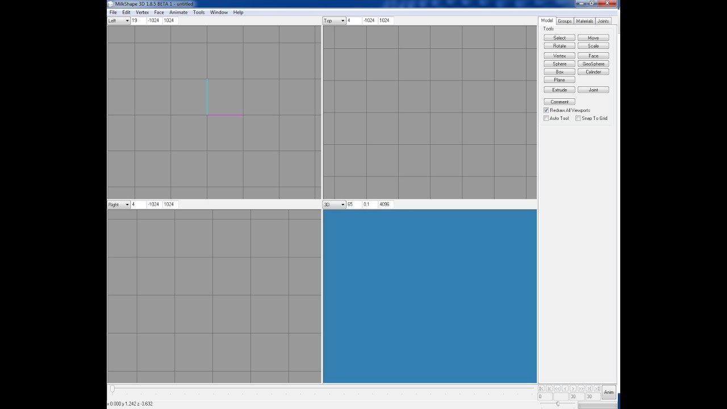This screenshot has height=409, width=727.
Task: Click the -1024 field of the Right viewport
Action: pyautogui.click(x=154, y=204)
